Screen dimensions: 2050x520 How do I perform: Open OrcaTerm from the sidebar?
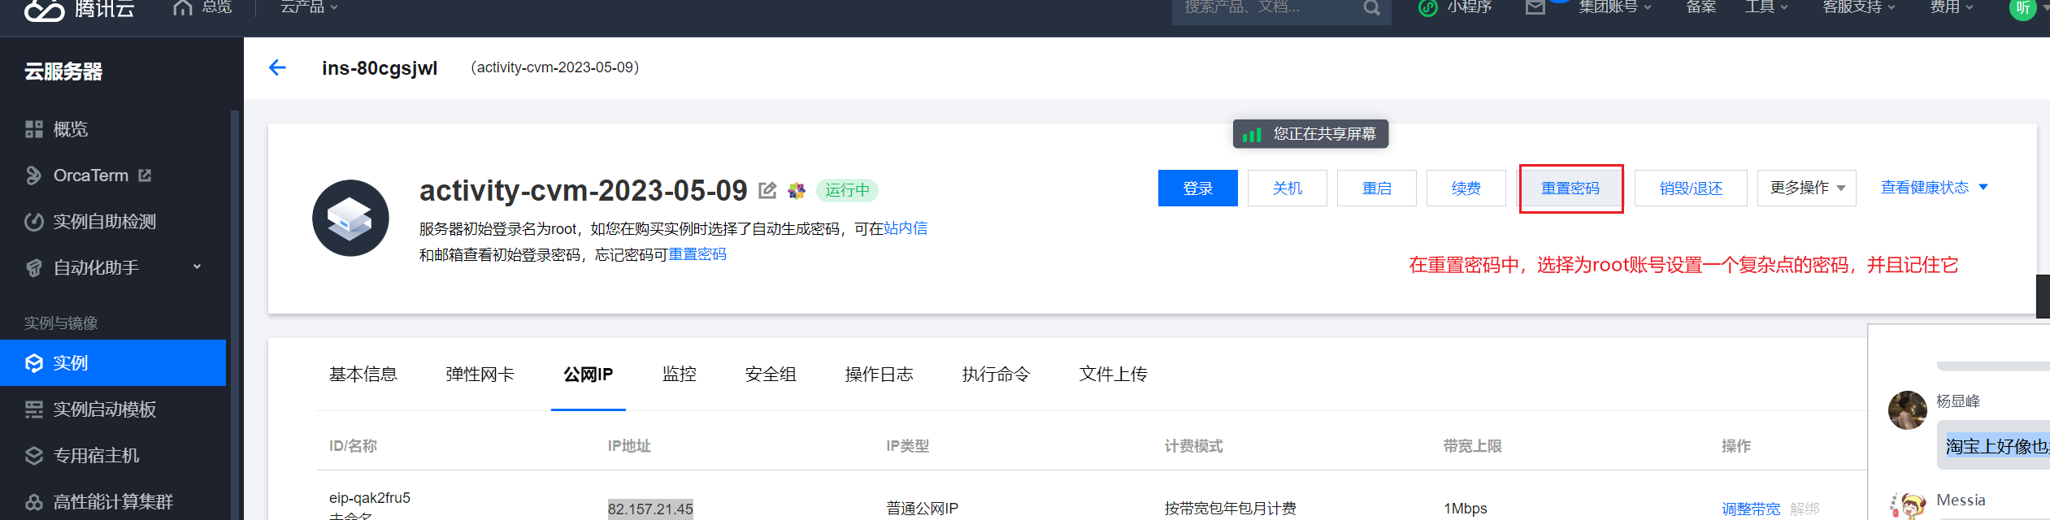90,175
